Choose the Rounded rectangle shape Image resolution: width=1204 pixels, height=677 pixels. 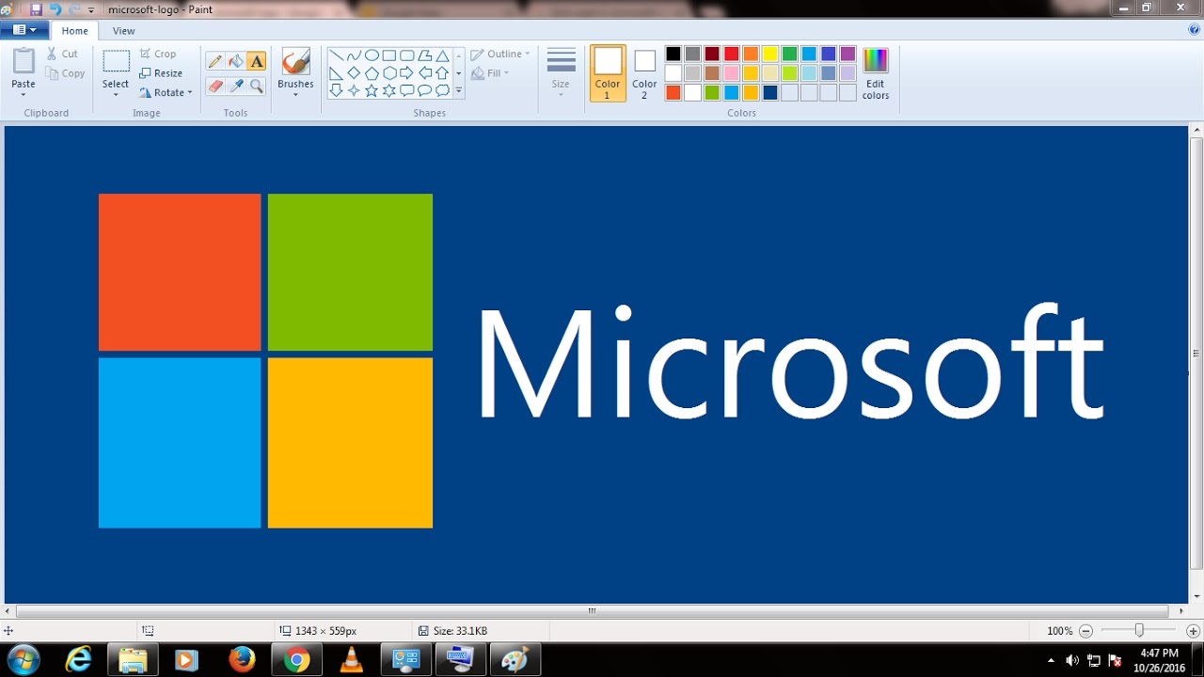click(406, 55)
